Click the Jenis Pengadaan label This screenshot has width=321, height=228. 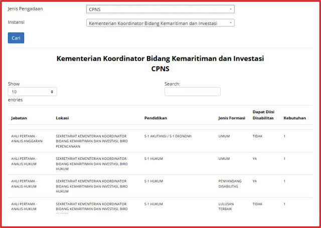pyautogui.click(x=26, y=9)
